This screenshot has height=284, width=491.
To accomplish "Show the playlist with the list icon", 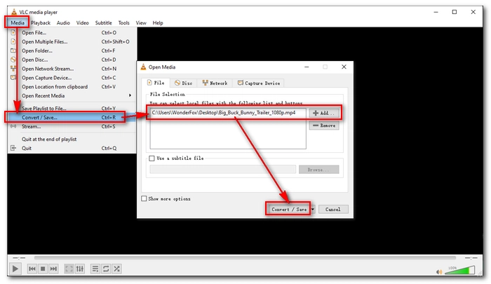I will pos(95,269).
